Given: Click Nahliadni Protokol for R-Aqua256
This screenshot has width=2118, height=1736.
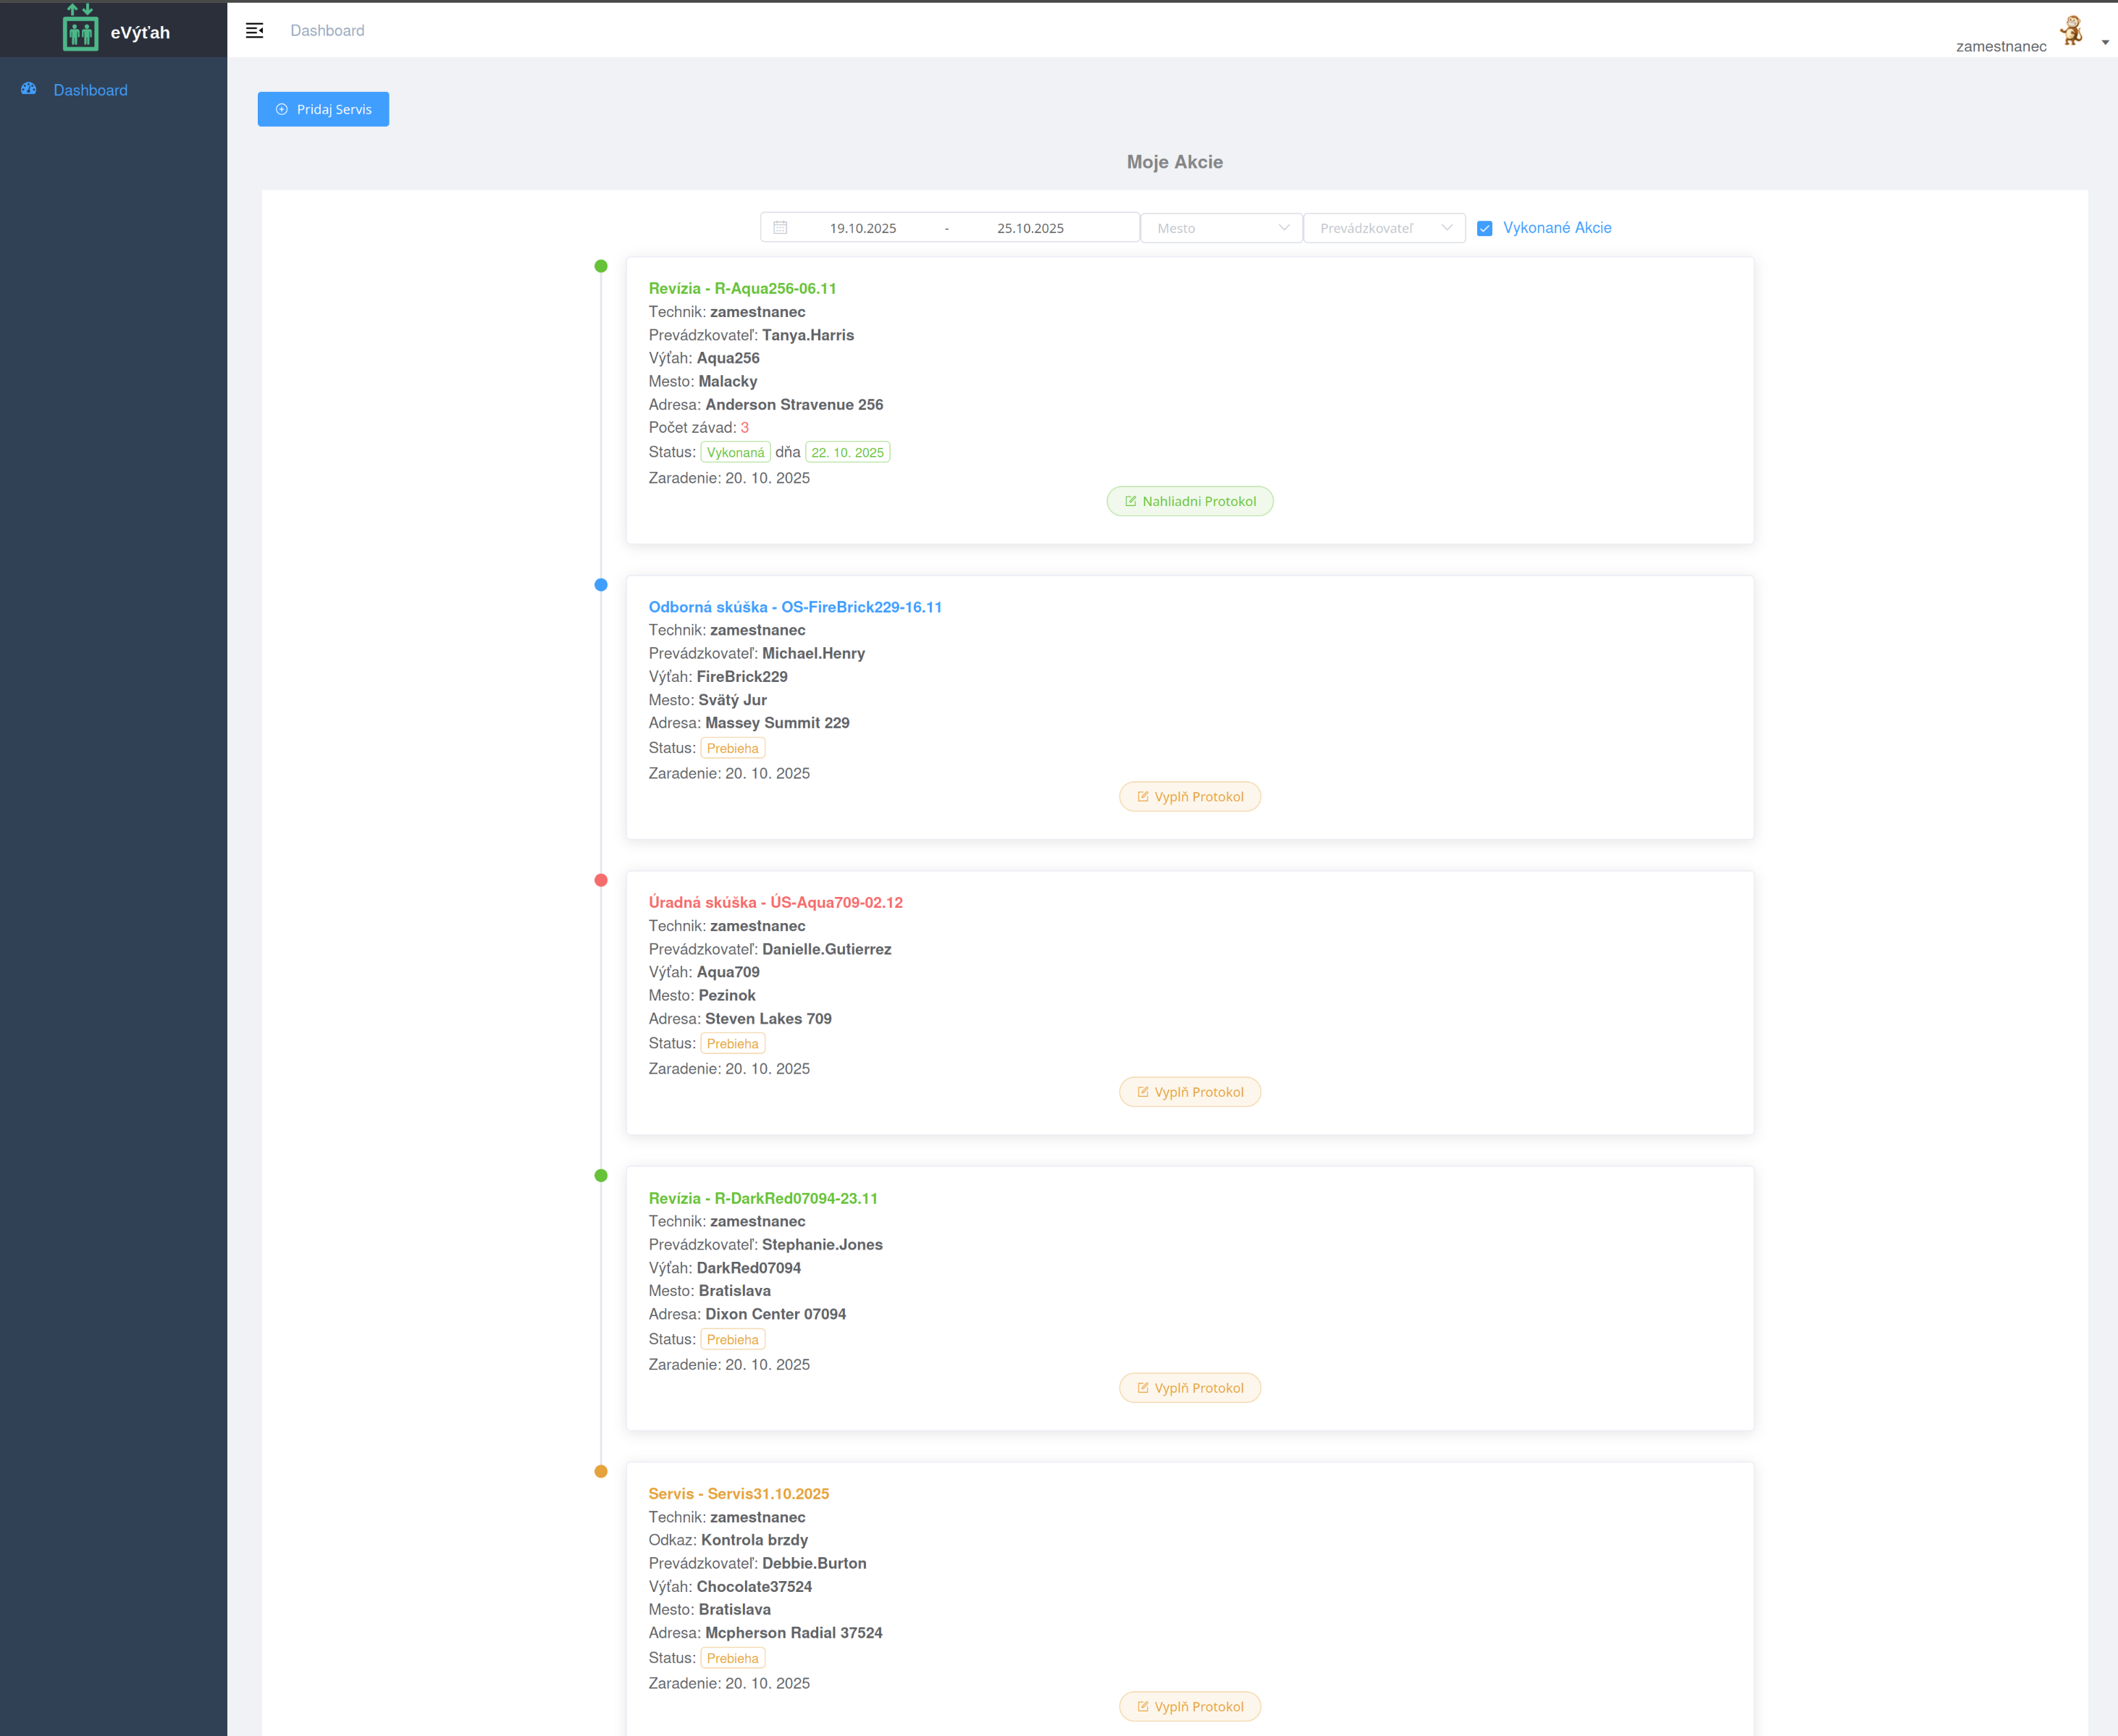Looking at the screenshot, I should (x=1190, y=501).
